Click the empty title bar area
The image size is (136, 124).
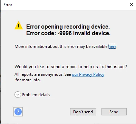[x=69, y=5]
